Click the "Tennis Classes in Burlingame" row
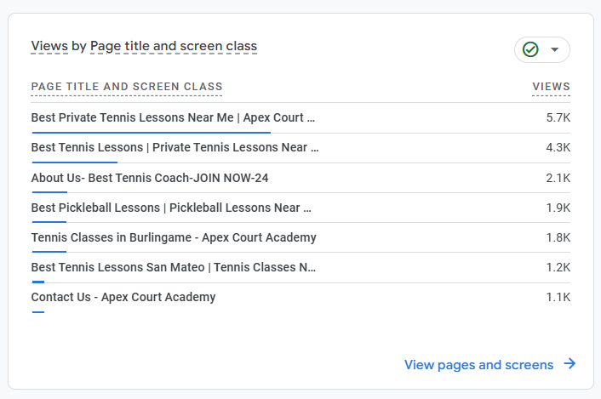This screenshot has width=601, height=399. (174, 237)
